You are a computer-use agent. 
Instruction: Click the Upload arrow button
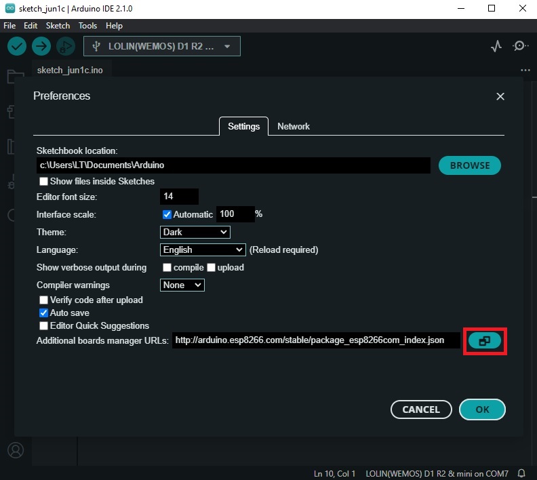pyautogui.click(x=41, y=46)
